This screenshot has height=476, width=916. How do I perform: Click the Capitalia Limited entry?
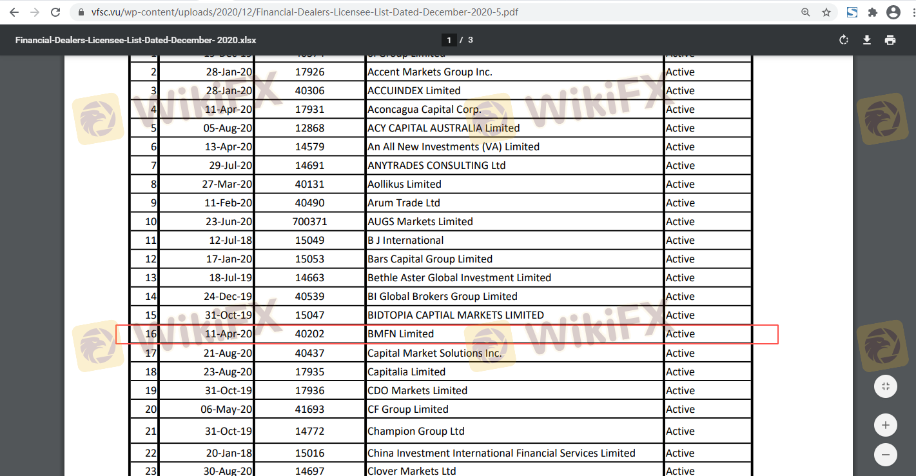click(x=406, y=372)
